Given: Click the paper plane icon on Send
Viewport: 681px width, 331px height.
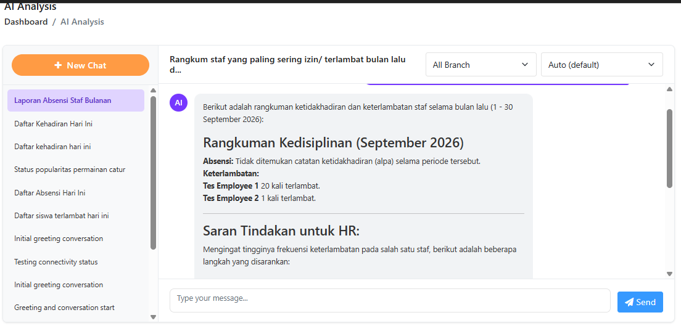Looking at the screenshot, I should [629, 302].
